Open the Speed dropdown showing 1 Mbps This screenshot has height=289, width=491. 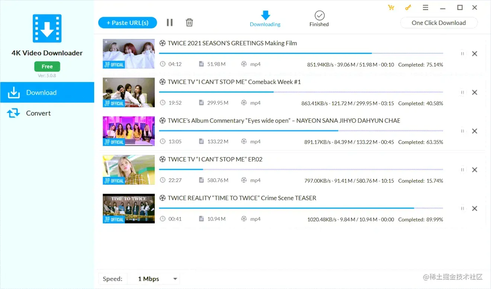click(x=153, y=279)
